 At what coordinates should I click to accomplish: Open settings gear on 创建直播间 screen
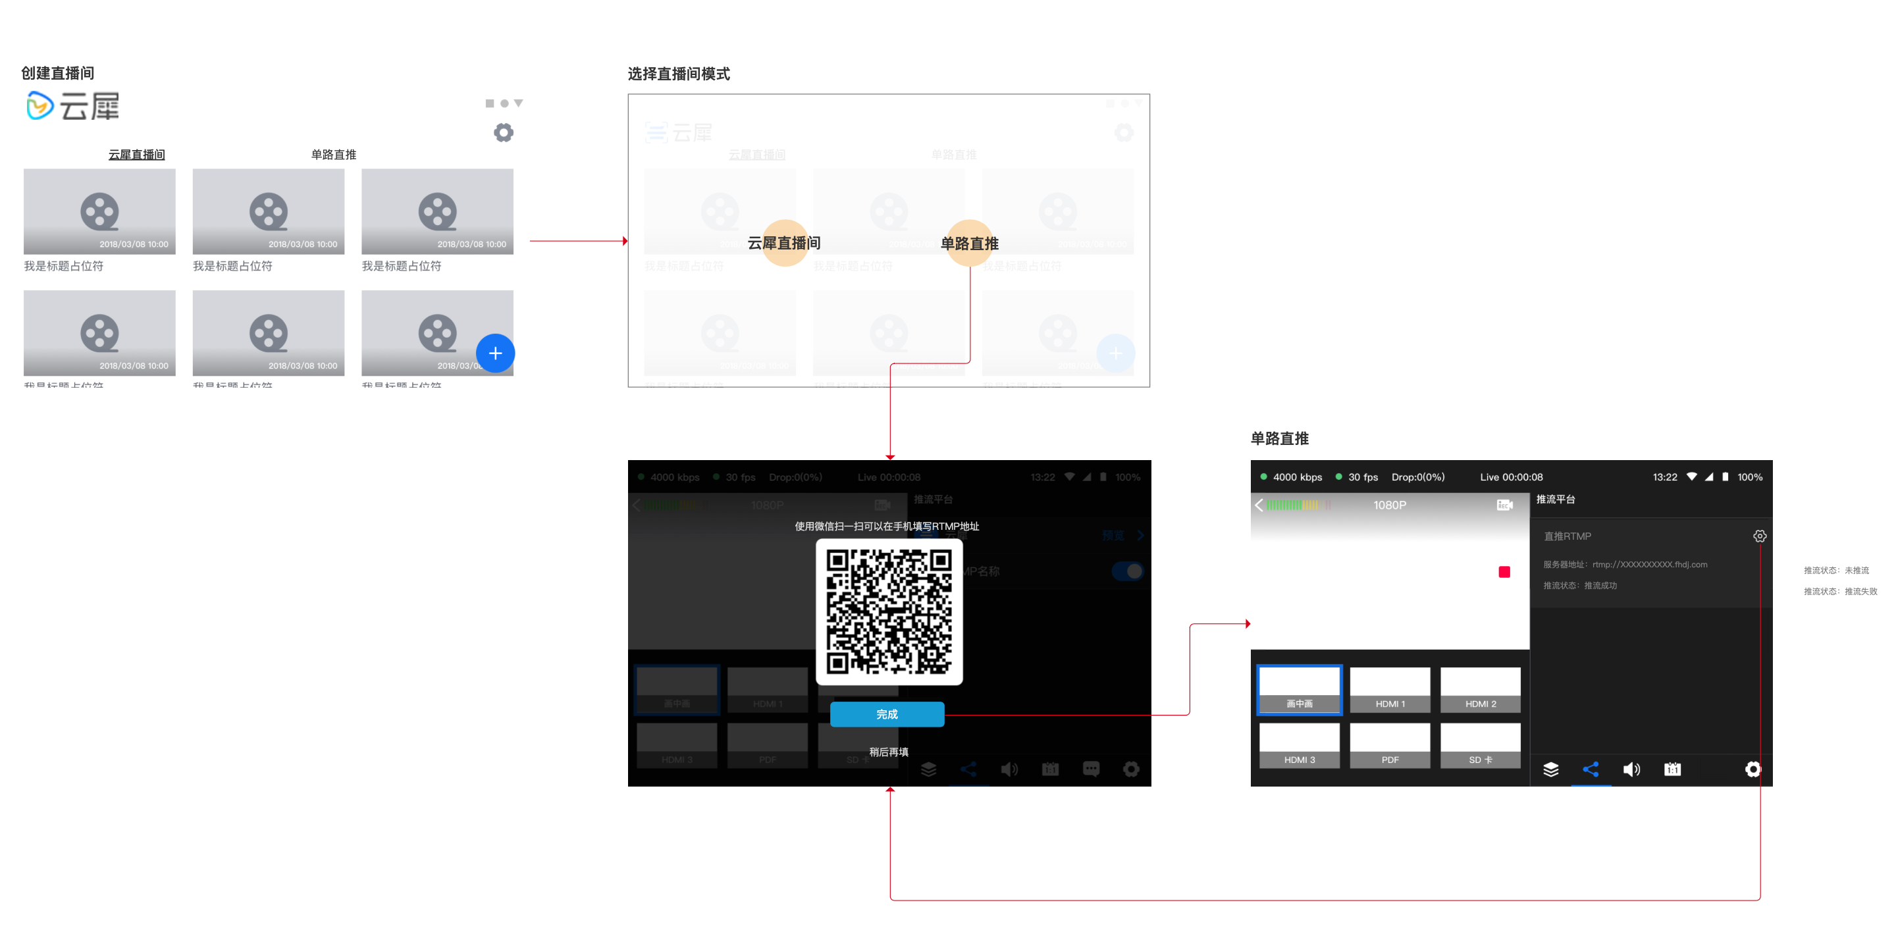504,132
